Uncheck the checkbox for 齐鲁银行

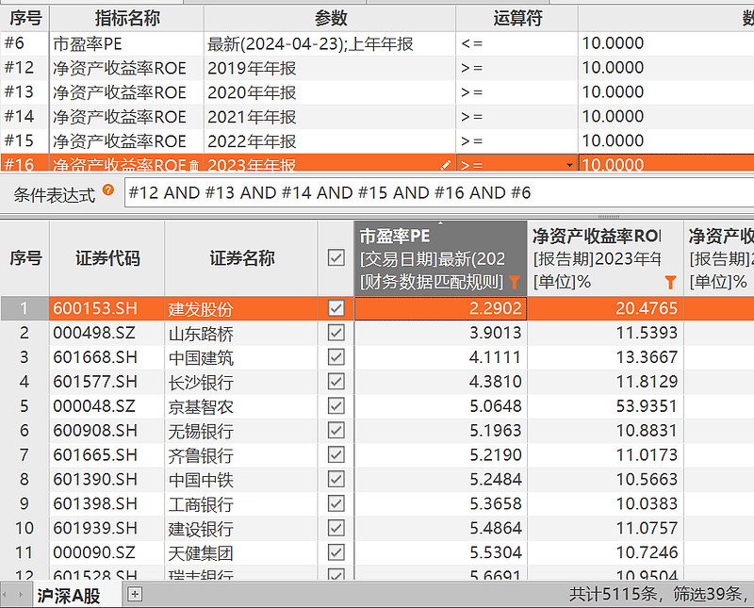336,454
